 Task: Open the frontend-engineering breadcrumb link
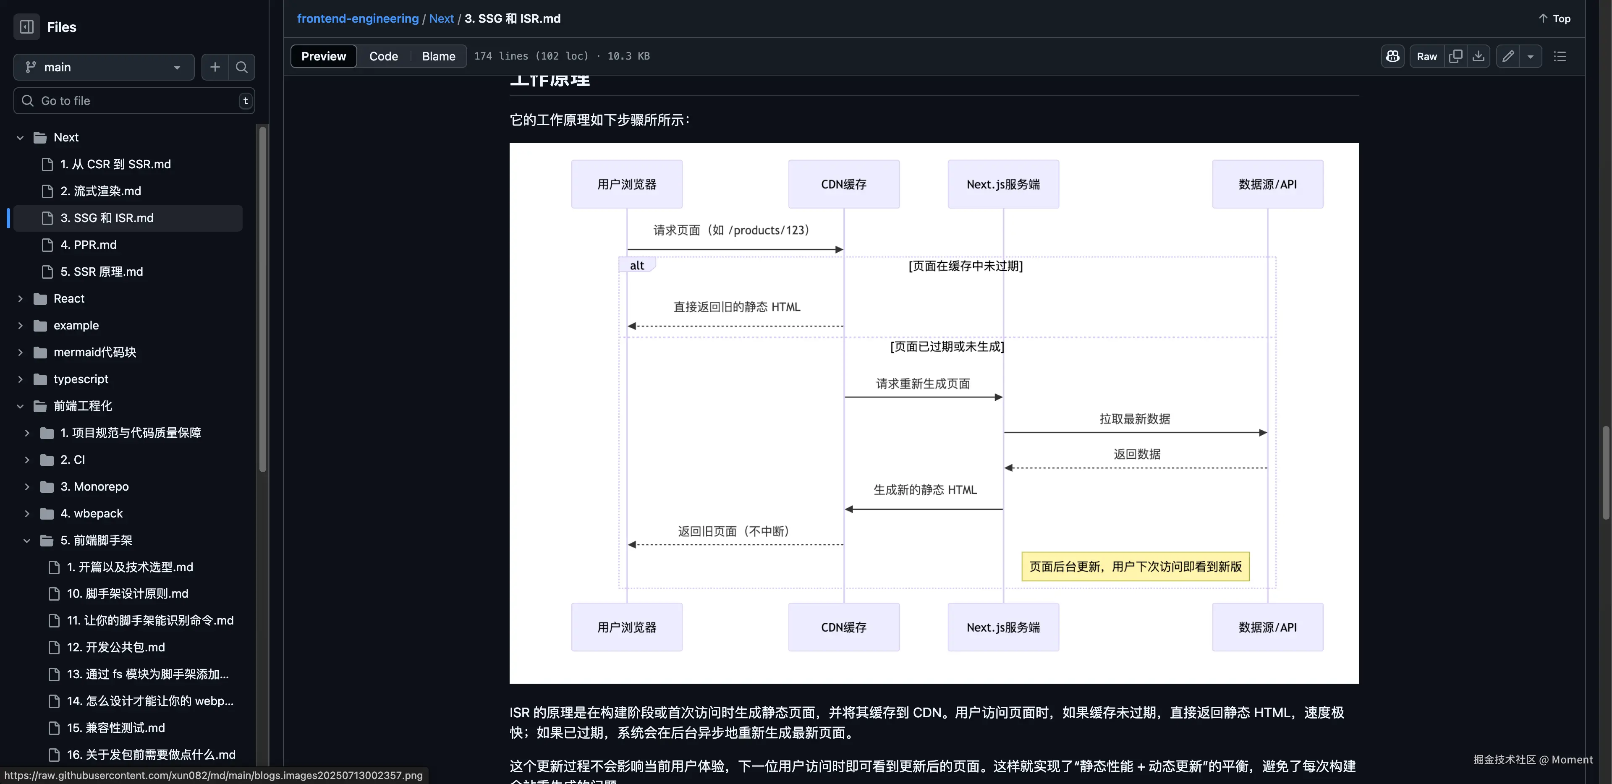point(358,18)
